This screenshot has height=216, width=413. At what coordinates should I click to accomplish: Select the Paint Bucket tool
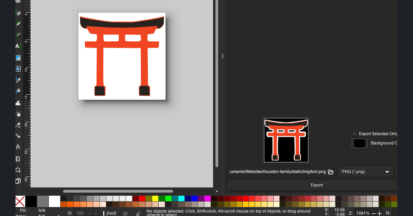pyautogui.click(x=18, y=91)
